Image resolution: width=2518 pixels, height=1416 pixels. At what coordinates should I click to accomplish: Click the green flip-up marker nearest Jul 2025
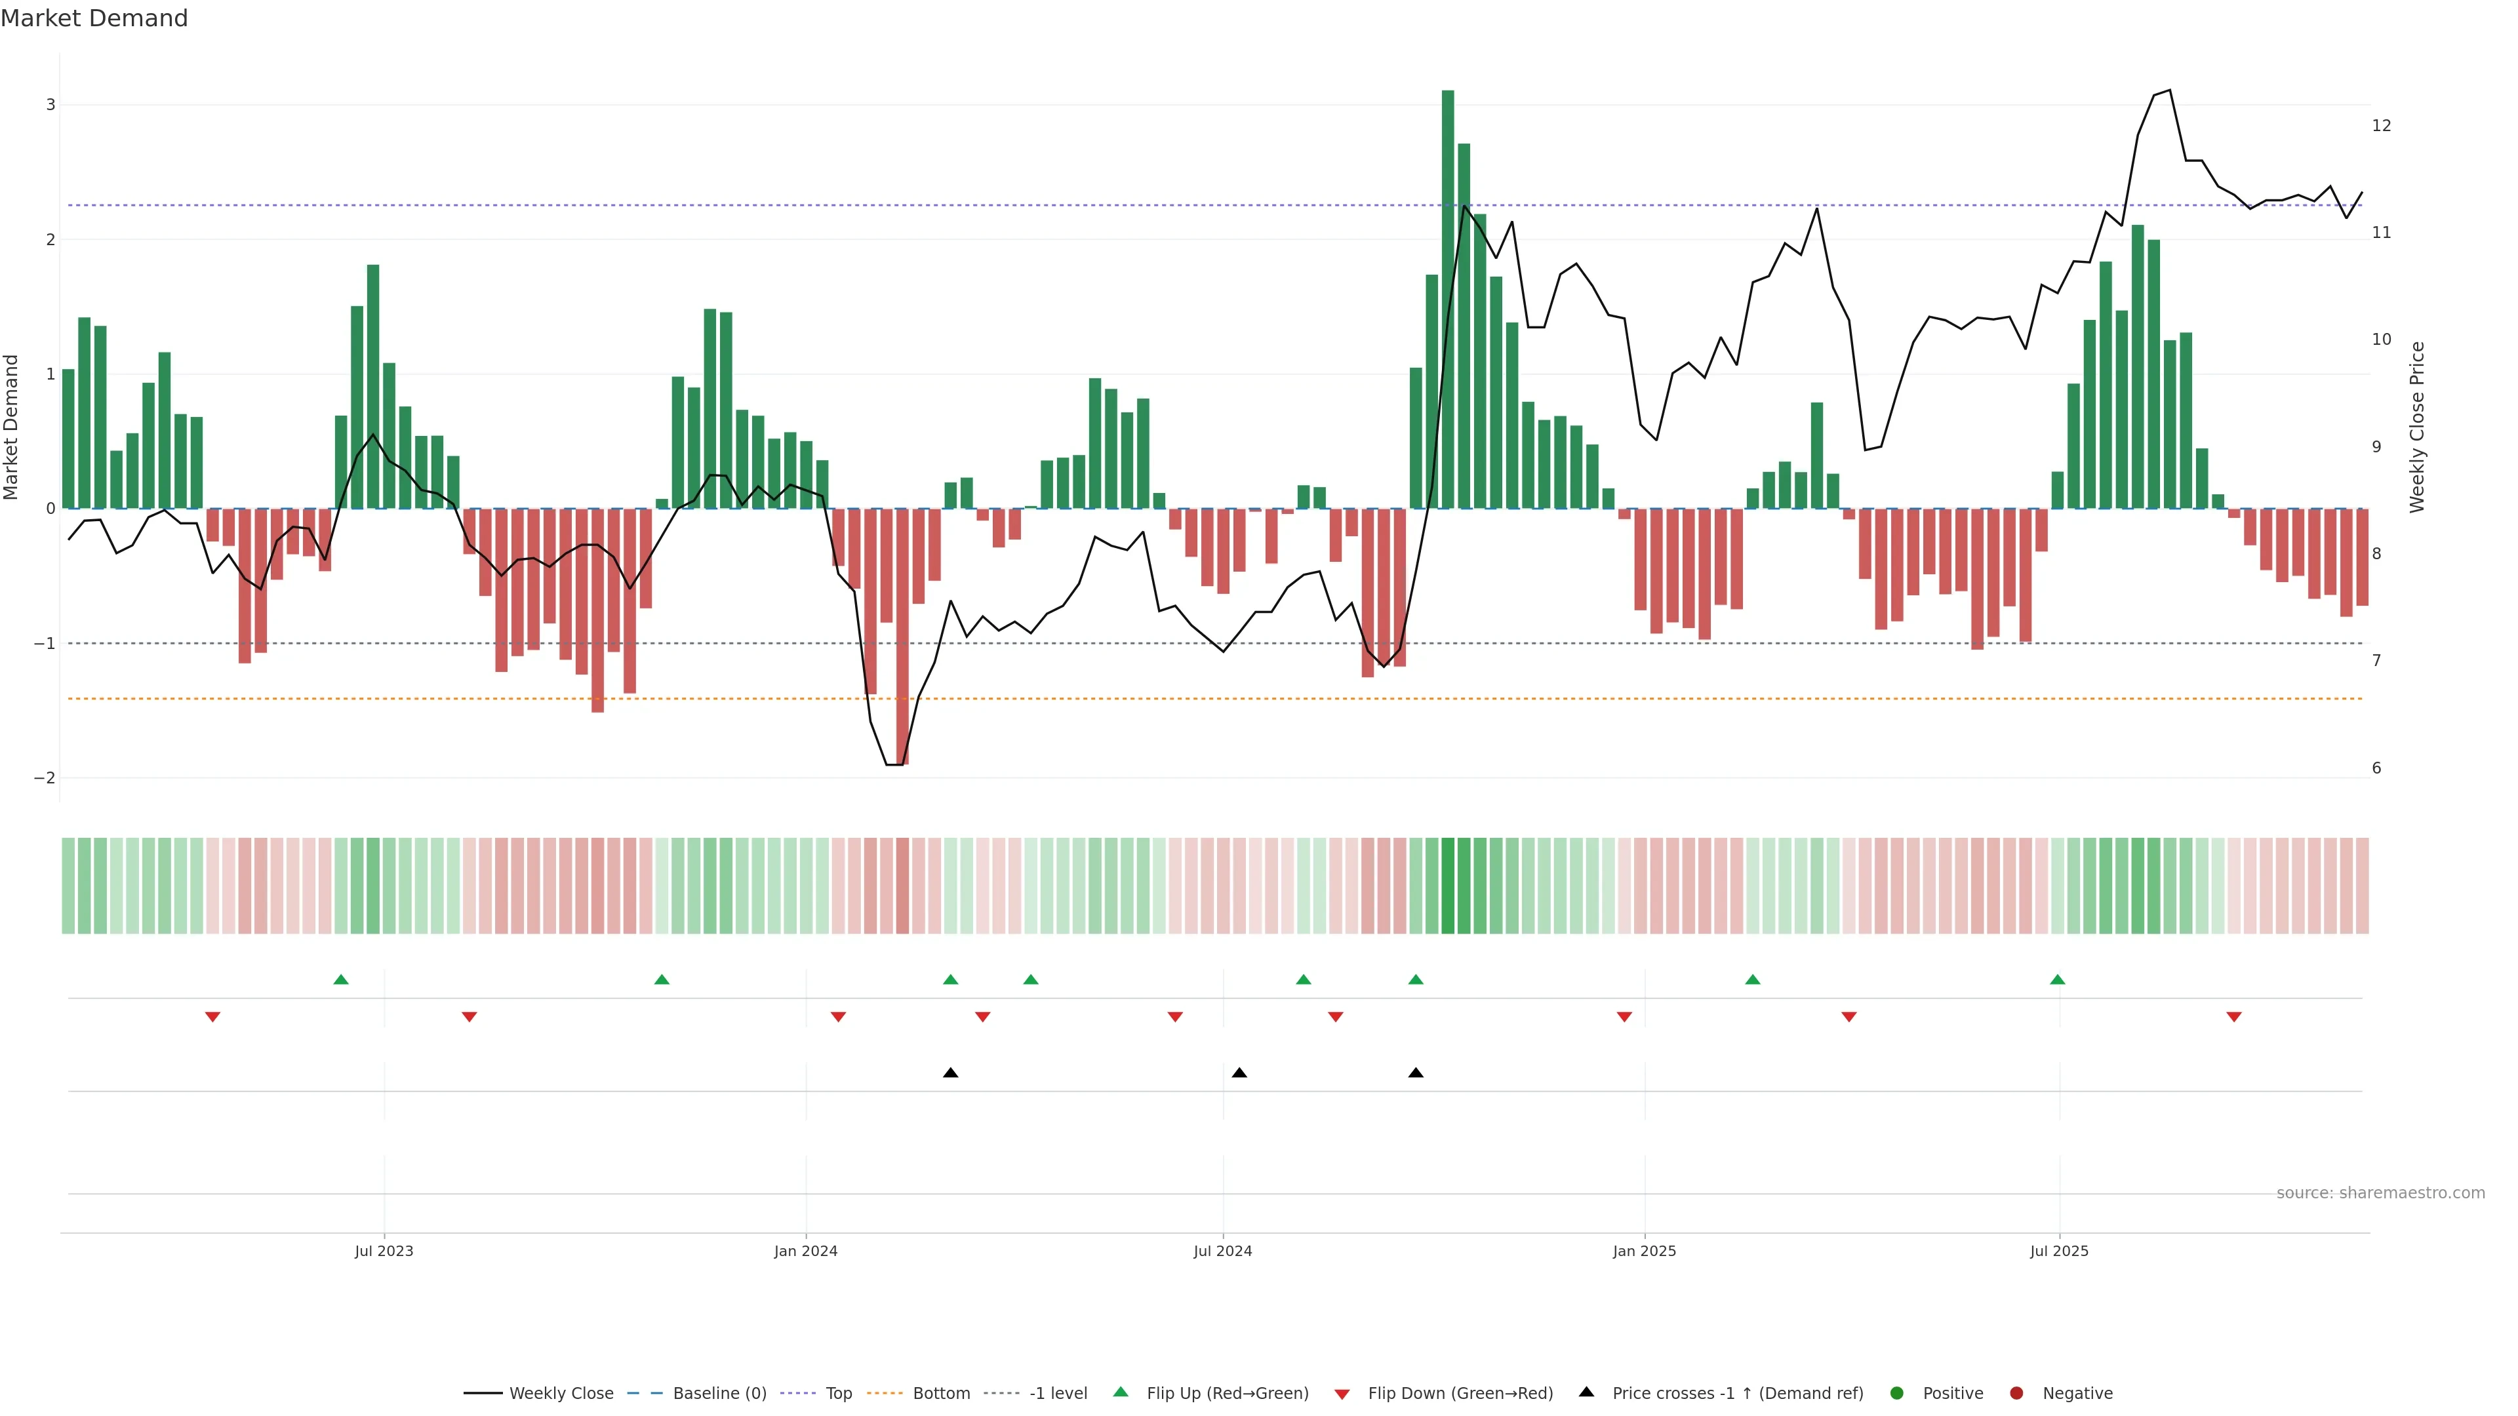[x=2058, y=980]
